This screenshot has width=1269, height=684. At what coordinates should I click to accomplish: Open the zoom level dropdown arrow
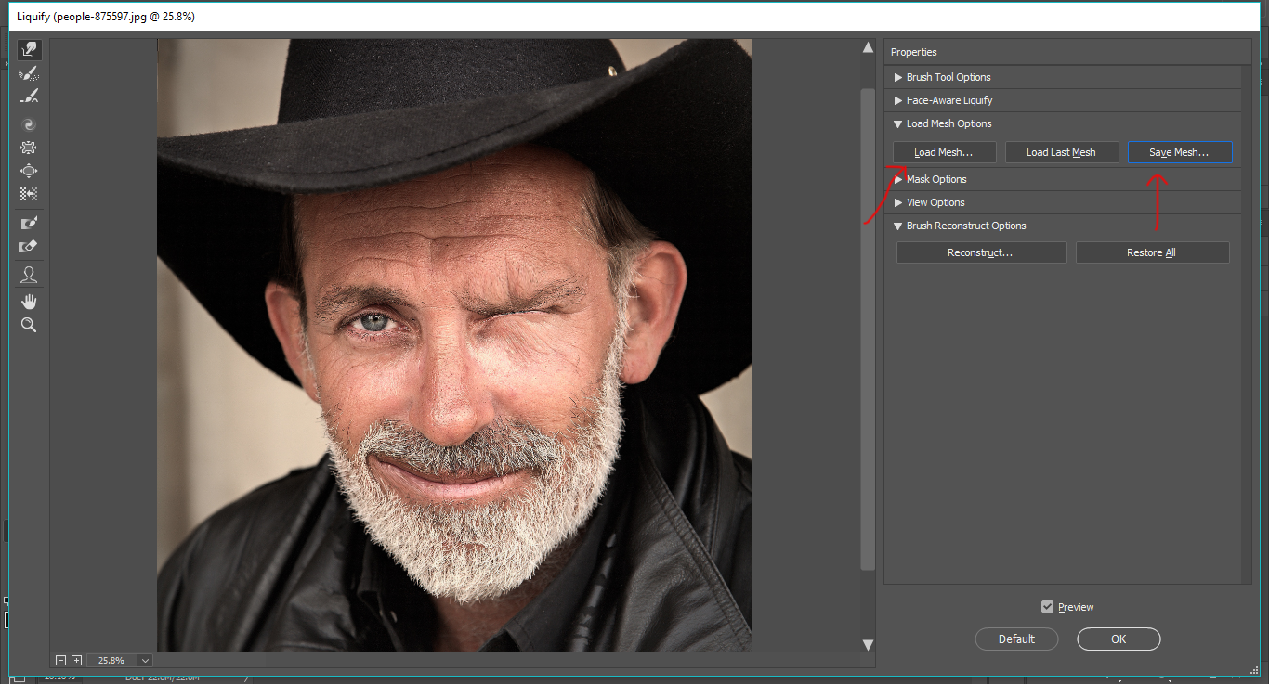[x=145, y=660]
